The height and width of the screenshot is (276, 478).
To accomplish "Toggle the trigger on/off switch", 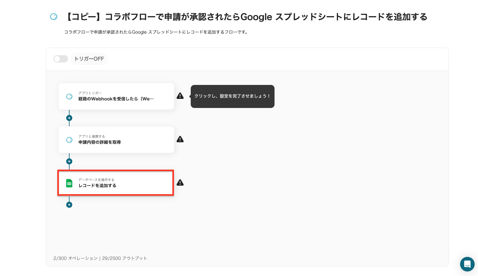I will (x=61, y=59).
